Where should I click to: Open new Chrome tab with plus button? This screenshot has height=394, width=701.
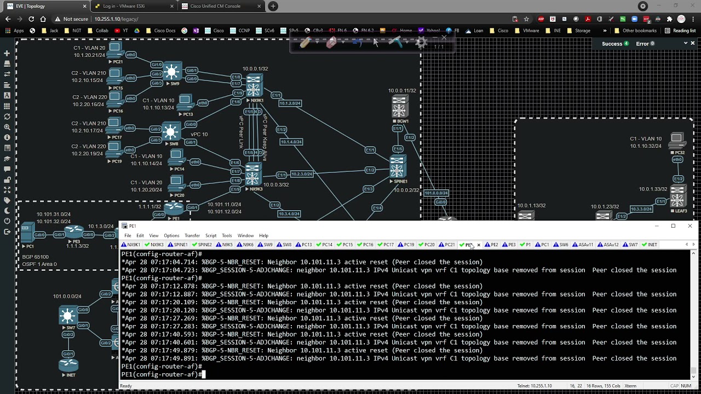(x=273, y=6)
